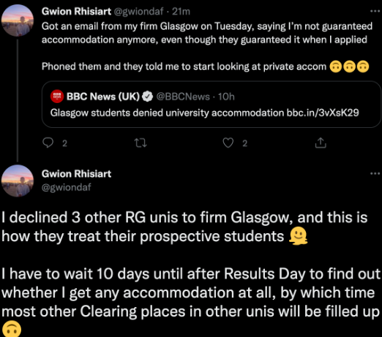This screenshot has width=382, height=337.
Task: Click the @BBCNews handle
Action: pyautogui.click(x=183, y=96)
